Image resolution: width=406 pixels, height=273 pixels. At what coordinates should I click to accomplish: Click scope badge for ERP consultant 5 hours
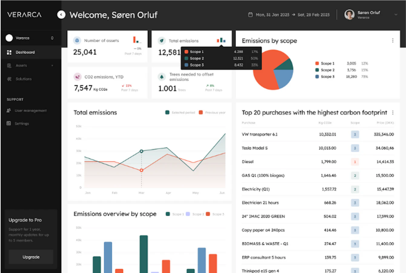click(x=355, y=258)
